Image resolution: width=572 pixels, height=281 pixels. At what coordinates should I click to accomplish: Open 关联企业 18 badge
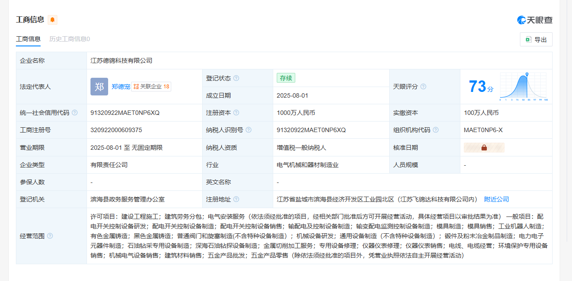tap(151, 87)
